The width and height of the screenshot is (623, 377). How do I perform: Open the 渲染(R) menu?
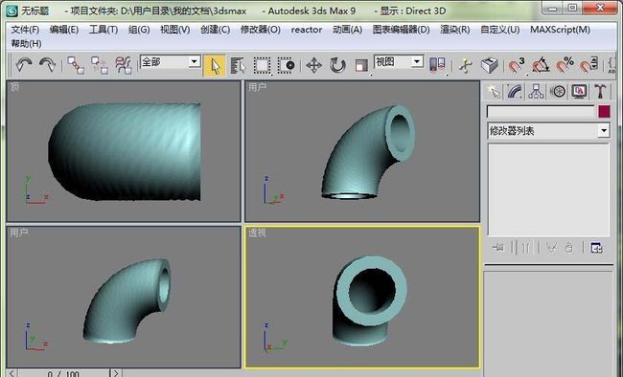(455, 30)
